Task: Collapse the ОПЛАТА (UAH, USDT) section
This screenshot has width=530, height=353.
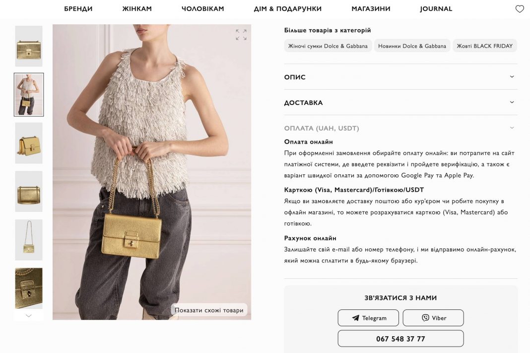Action: coord(400,128)
